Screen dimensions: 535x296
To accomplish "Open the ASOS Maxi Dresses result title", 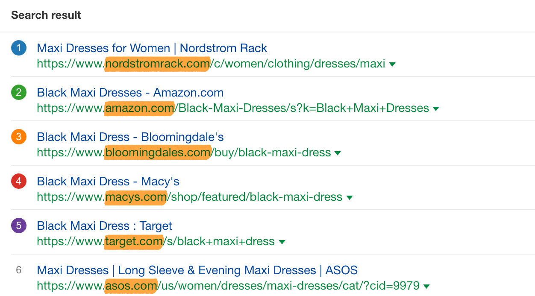I will pyautogui.click(x=197, y=270).
